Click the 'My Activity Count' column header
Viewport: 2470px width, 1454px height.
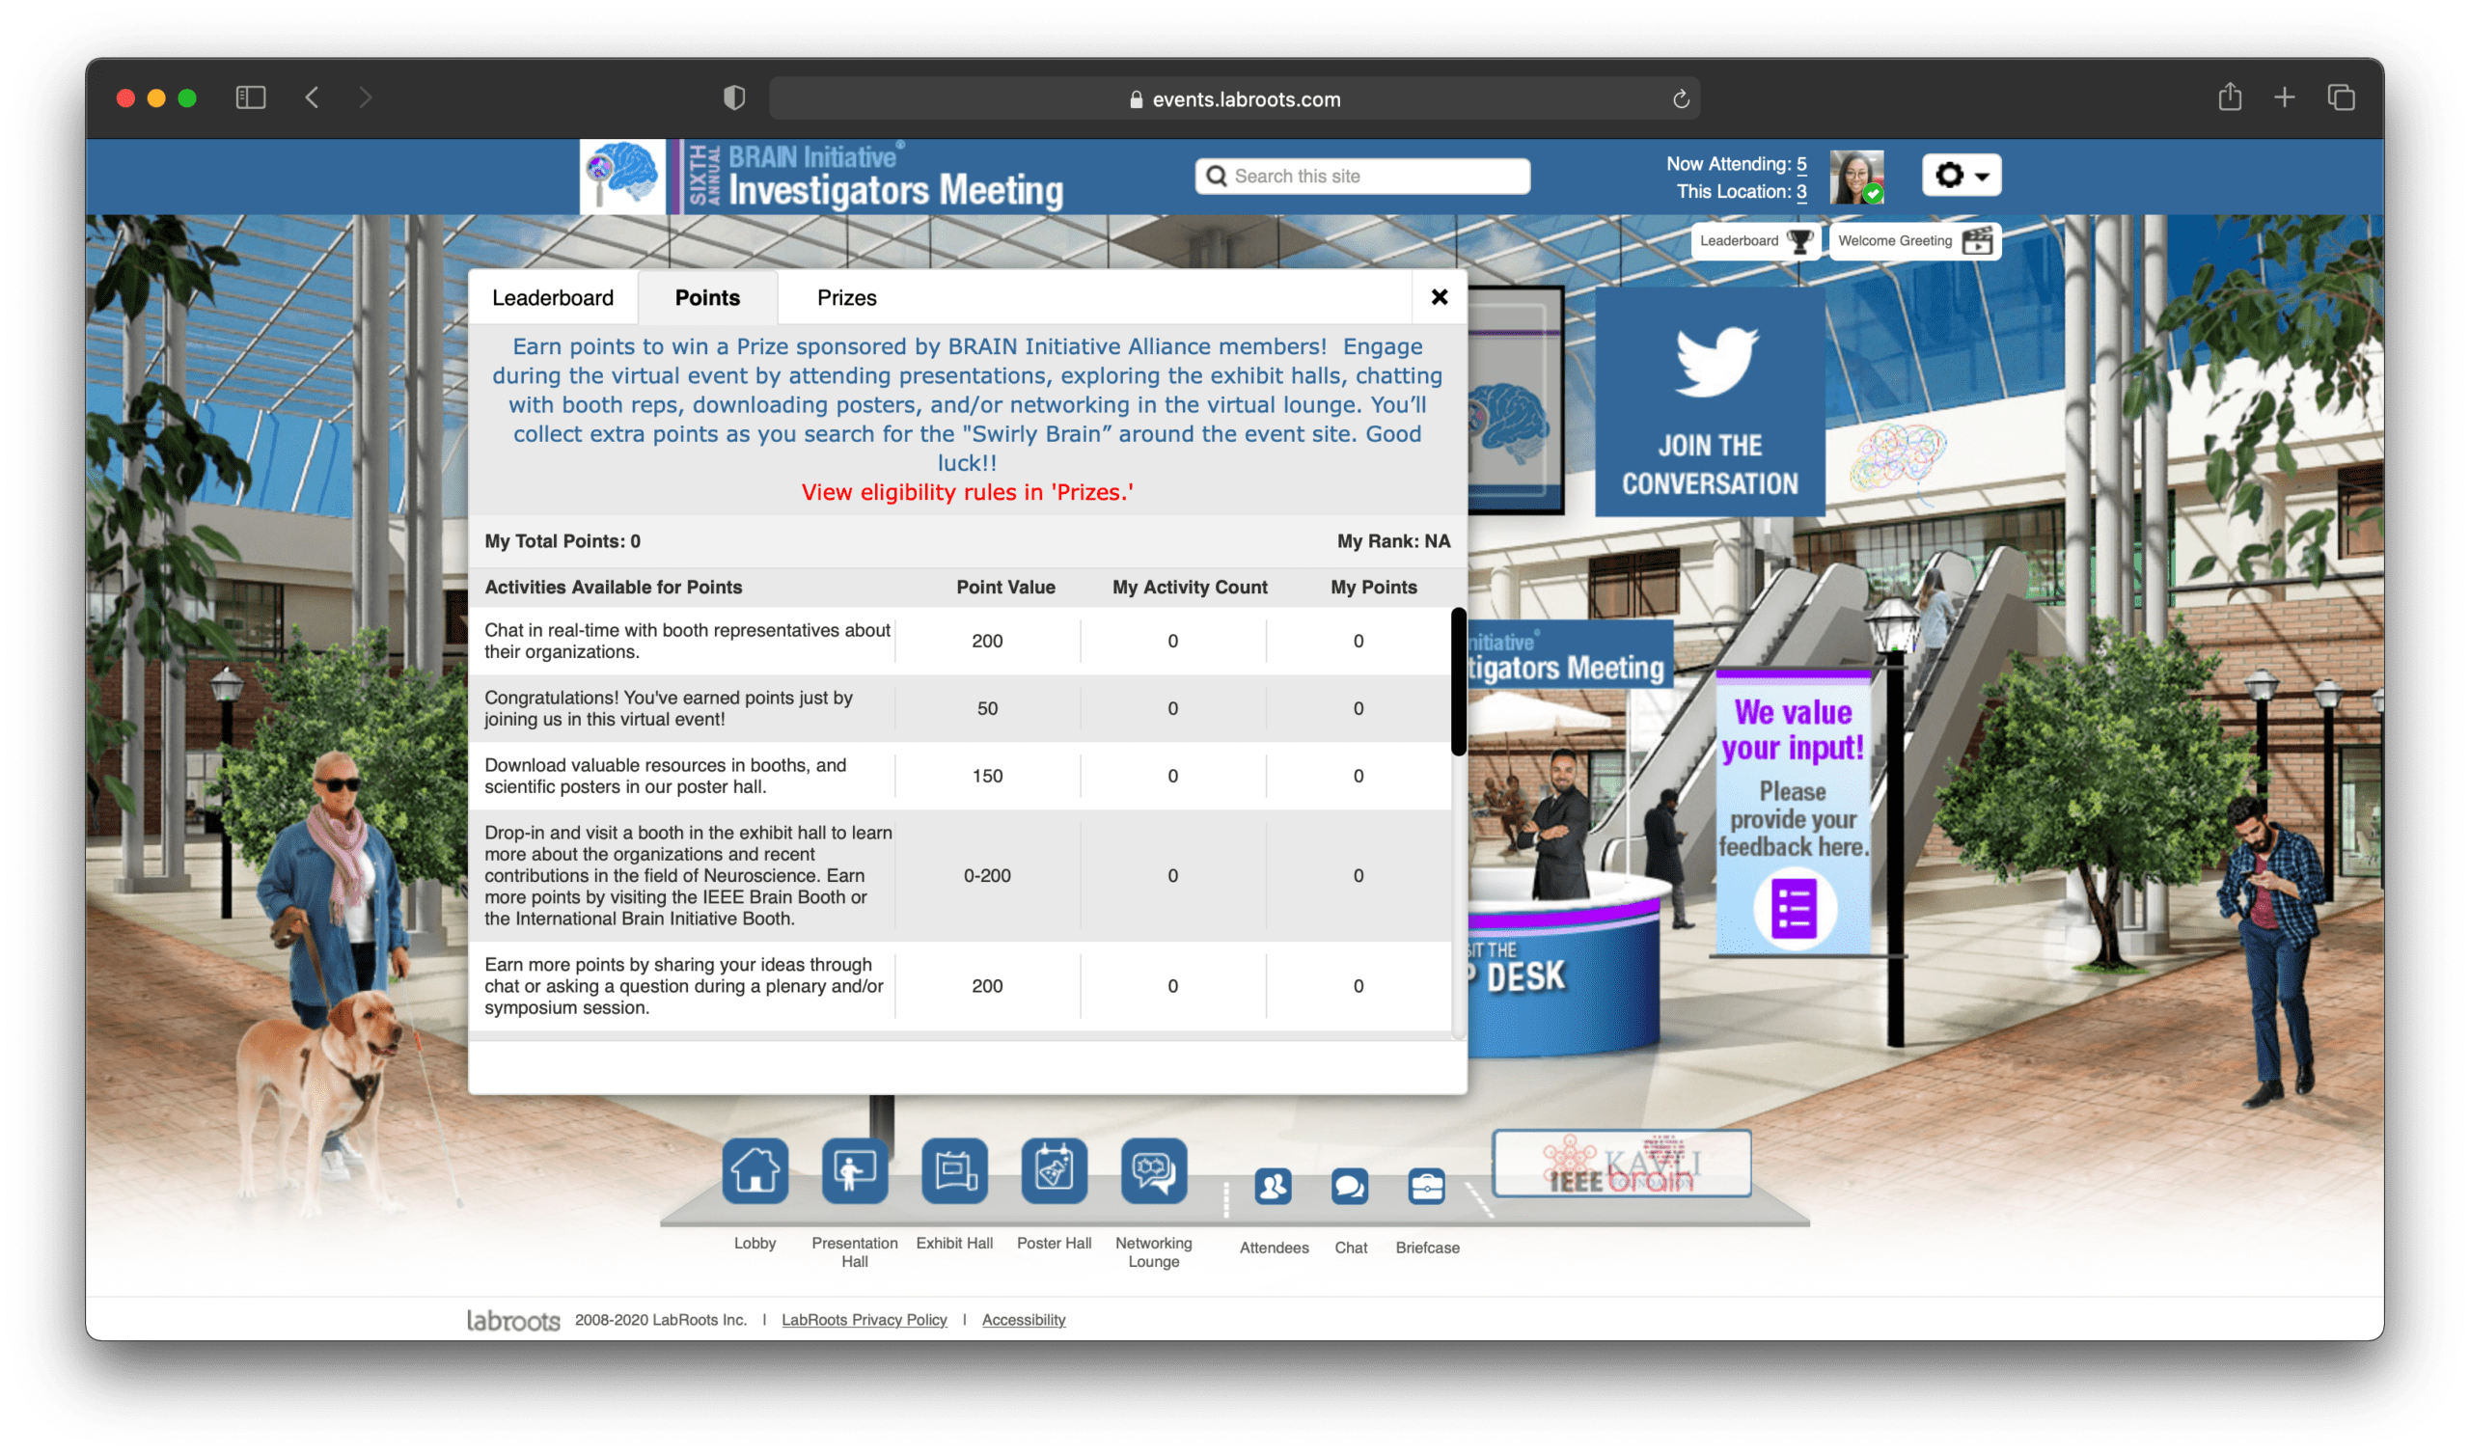[x=1190, y=588]
